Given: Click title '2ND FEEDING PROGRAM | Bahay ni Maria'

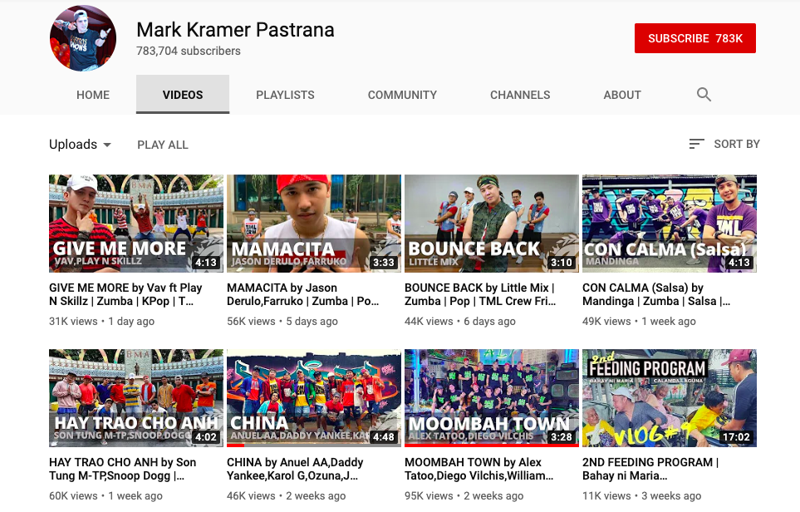Looking at the screenshot, I should 650,469.
